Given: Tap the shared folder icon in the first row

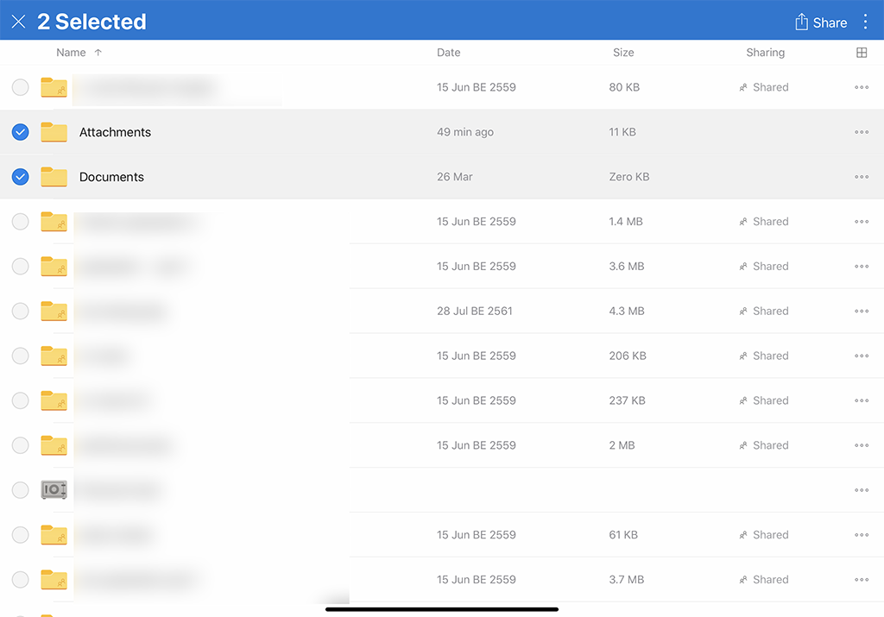Looking at the screenshot, I should click(x=54, y=87).
